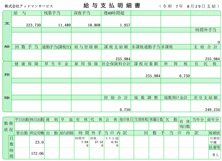This screenshot has width=222, height=161.
Task: Click the 扶養等 label in 税額表
Action: tap(215, 147)
